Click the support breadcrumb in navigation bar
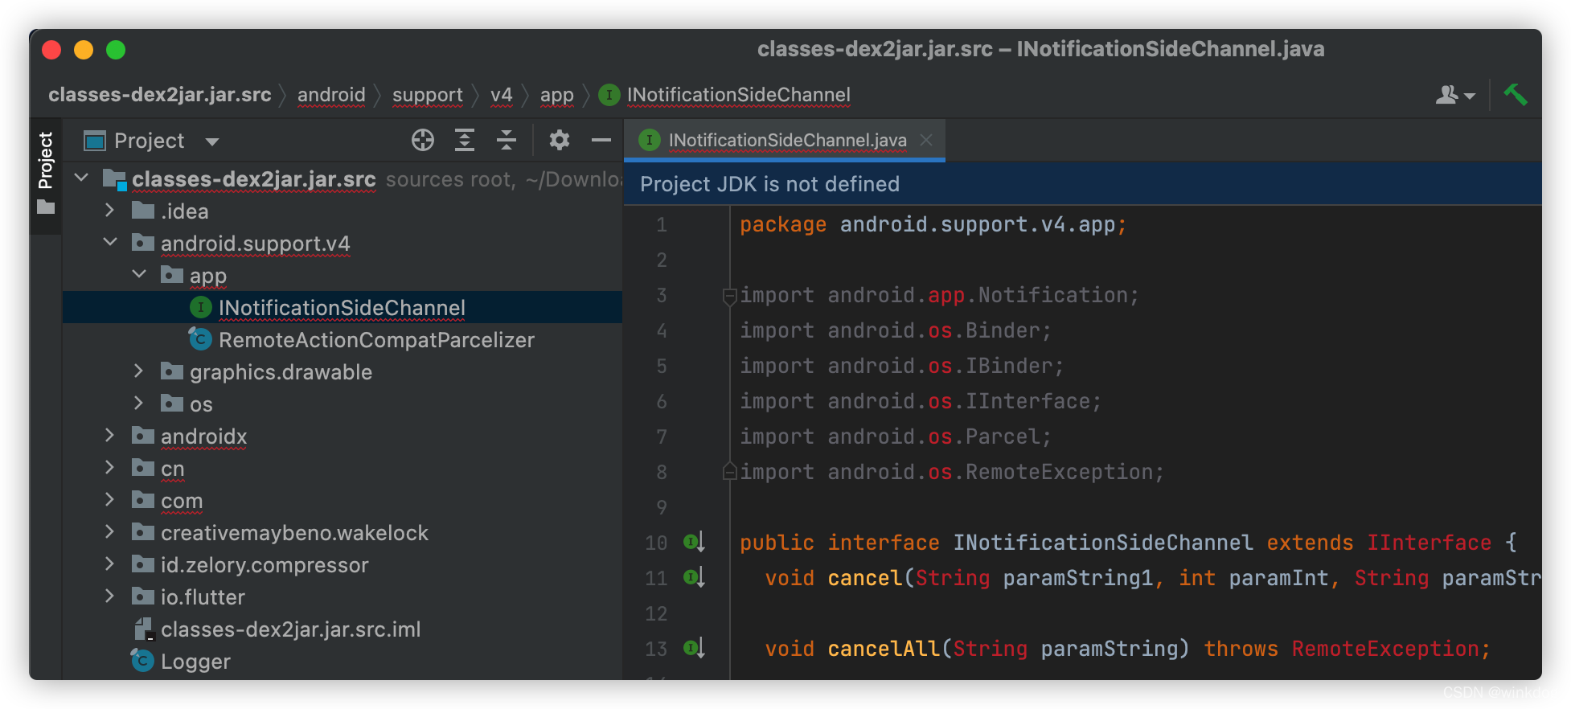Image resolution: width=1571 pixels, height=709 pixels. [x=428, y=95]
